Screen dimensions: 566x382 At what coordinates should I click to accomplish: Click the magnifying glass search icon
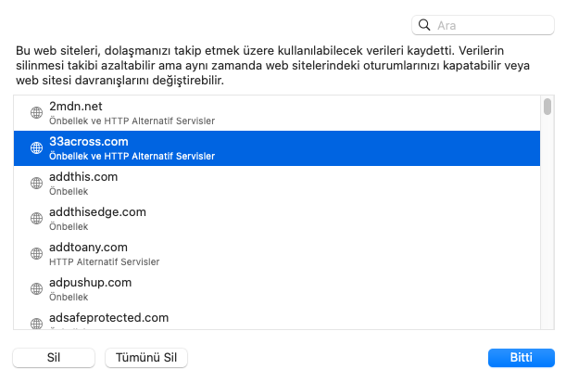pyautogui.click(x=425, y=26)
